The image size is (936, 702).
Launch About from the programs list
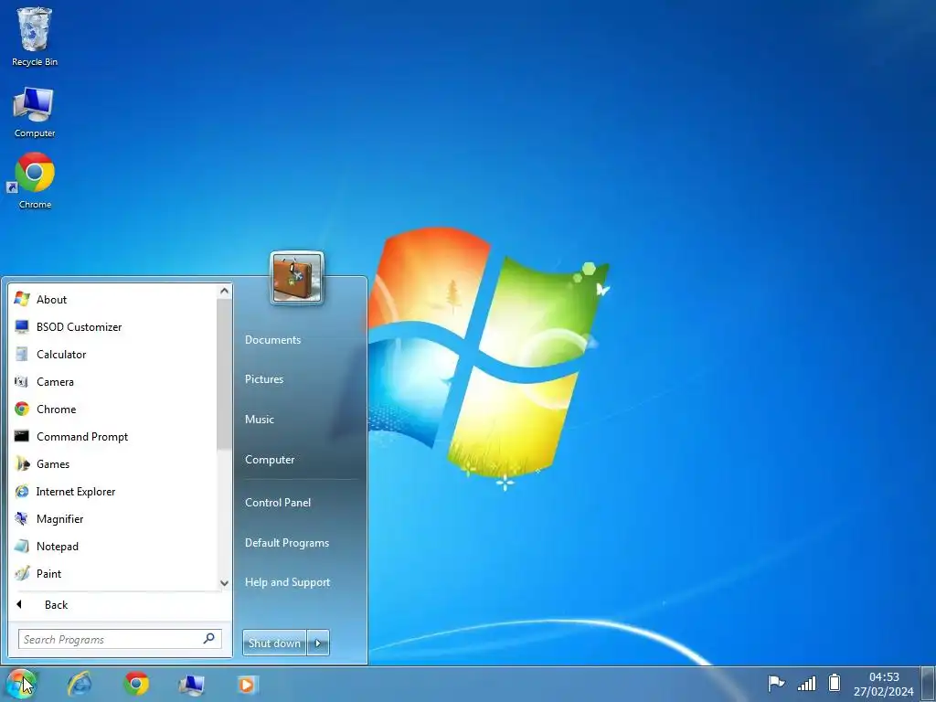click(51, 300)
